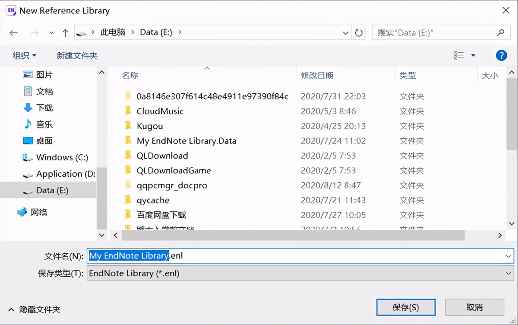The image size is (518, 325).
Task: Close the New Reference Library dialog
Action: tap(505, 10)
